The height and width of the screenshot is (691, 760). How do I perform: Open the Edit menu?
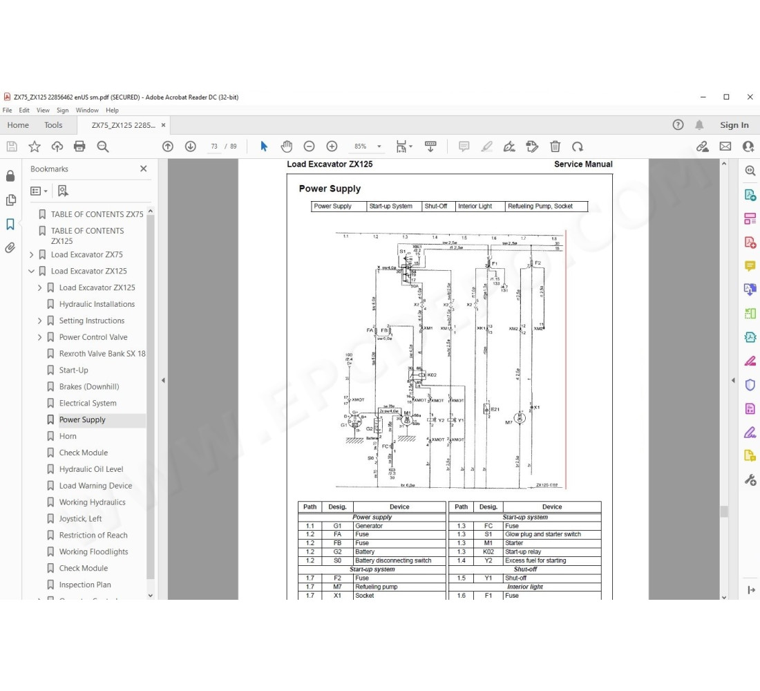tap(24, 110)
